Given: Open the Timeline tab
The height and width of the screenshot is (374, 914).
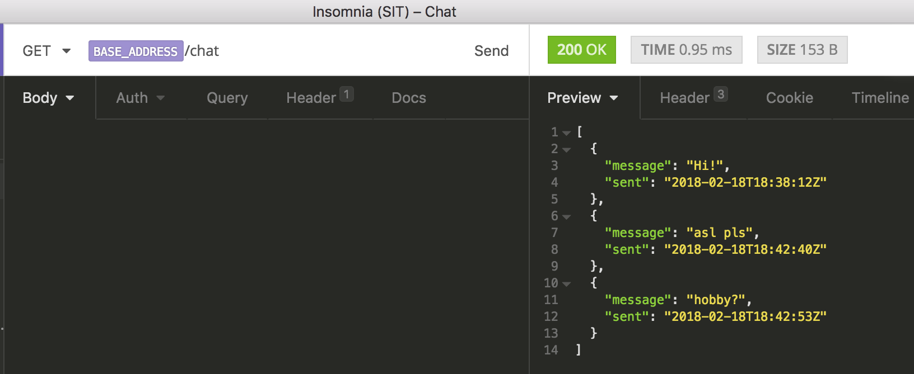Looking at the screenshot, I should click(880, 98).
